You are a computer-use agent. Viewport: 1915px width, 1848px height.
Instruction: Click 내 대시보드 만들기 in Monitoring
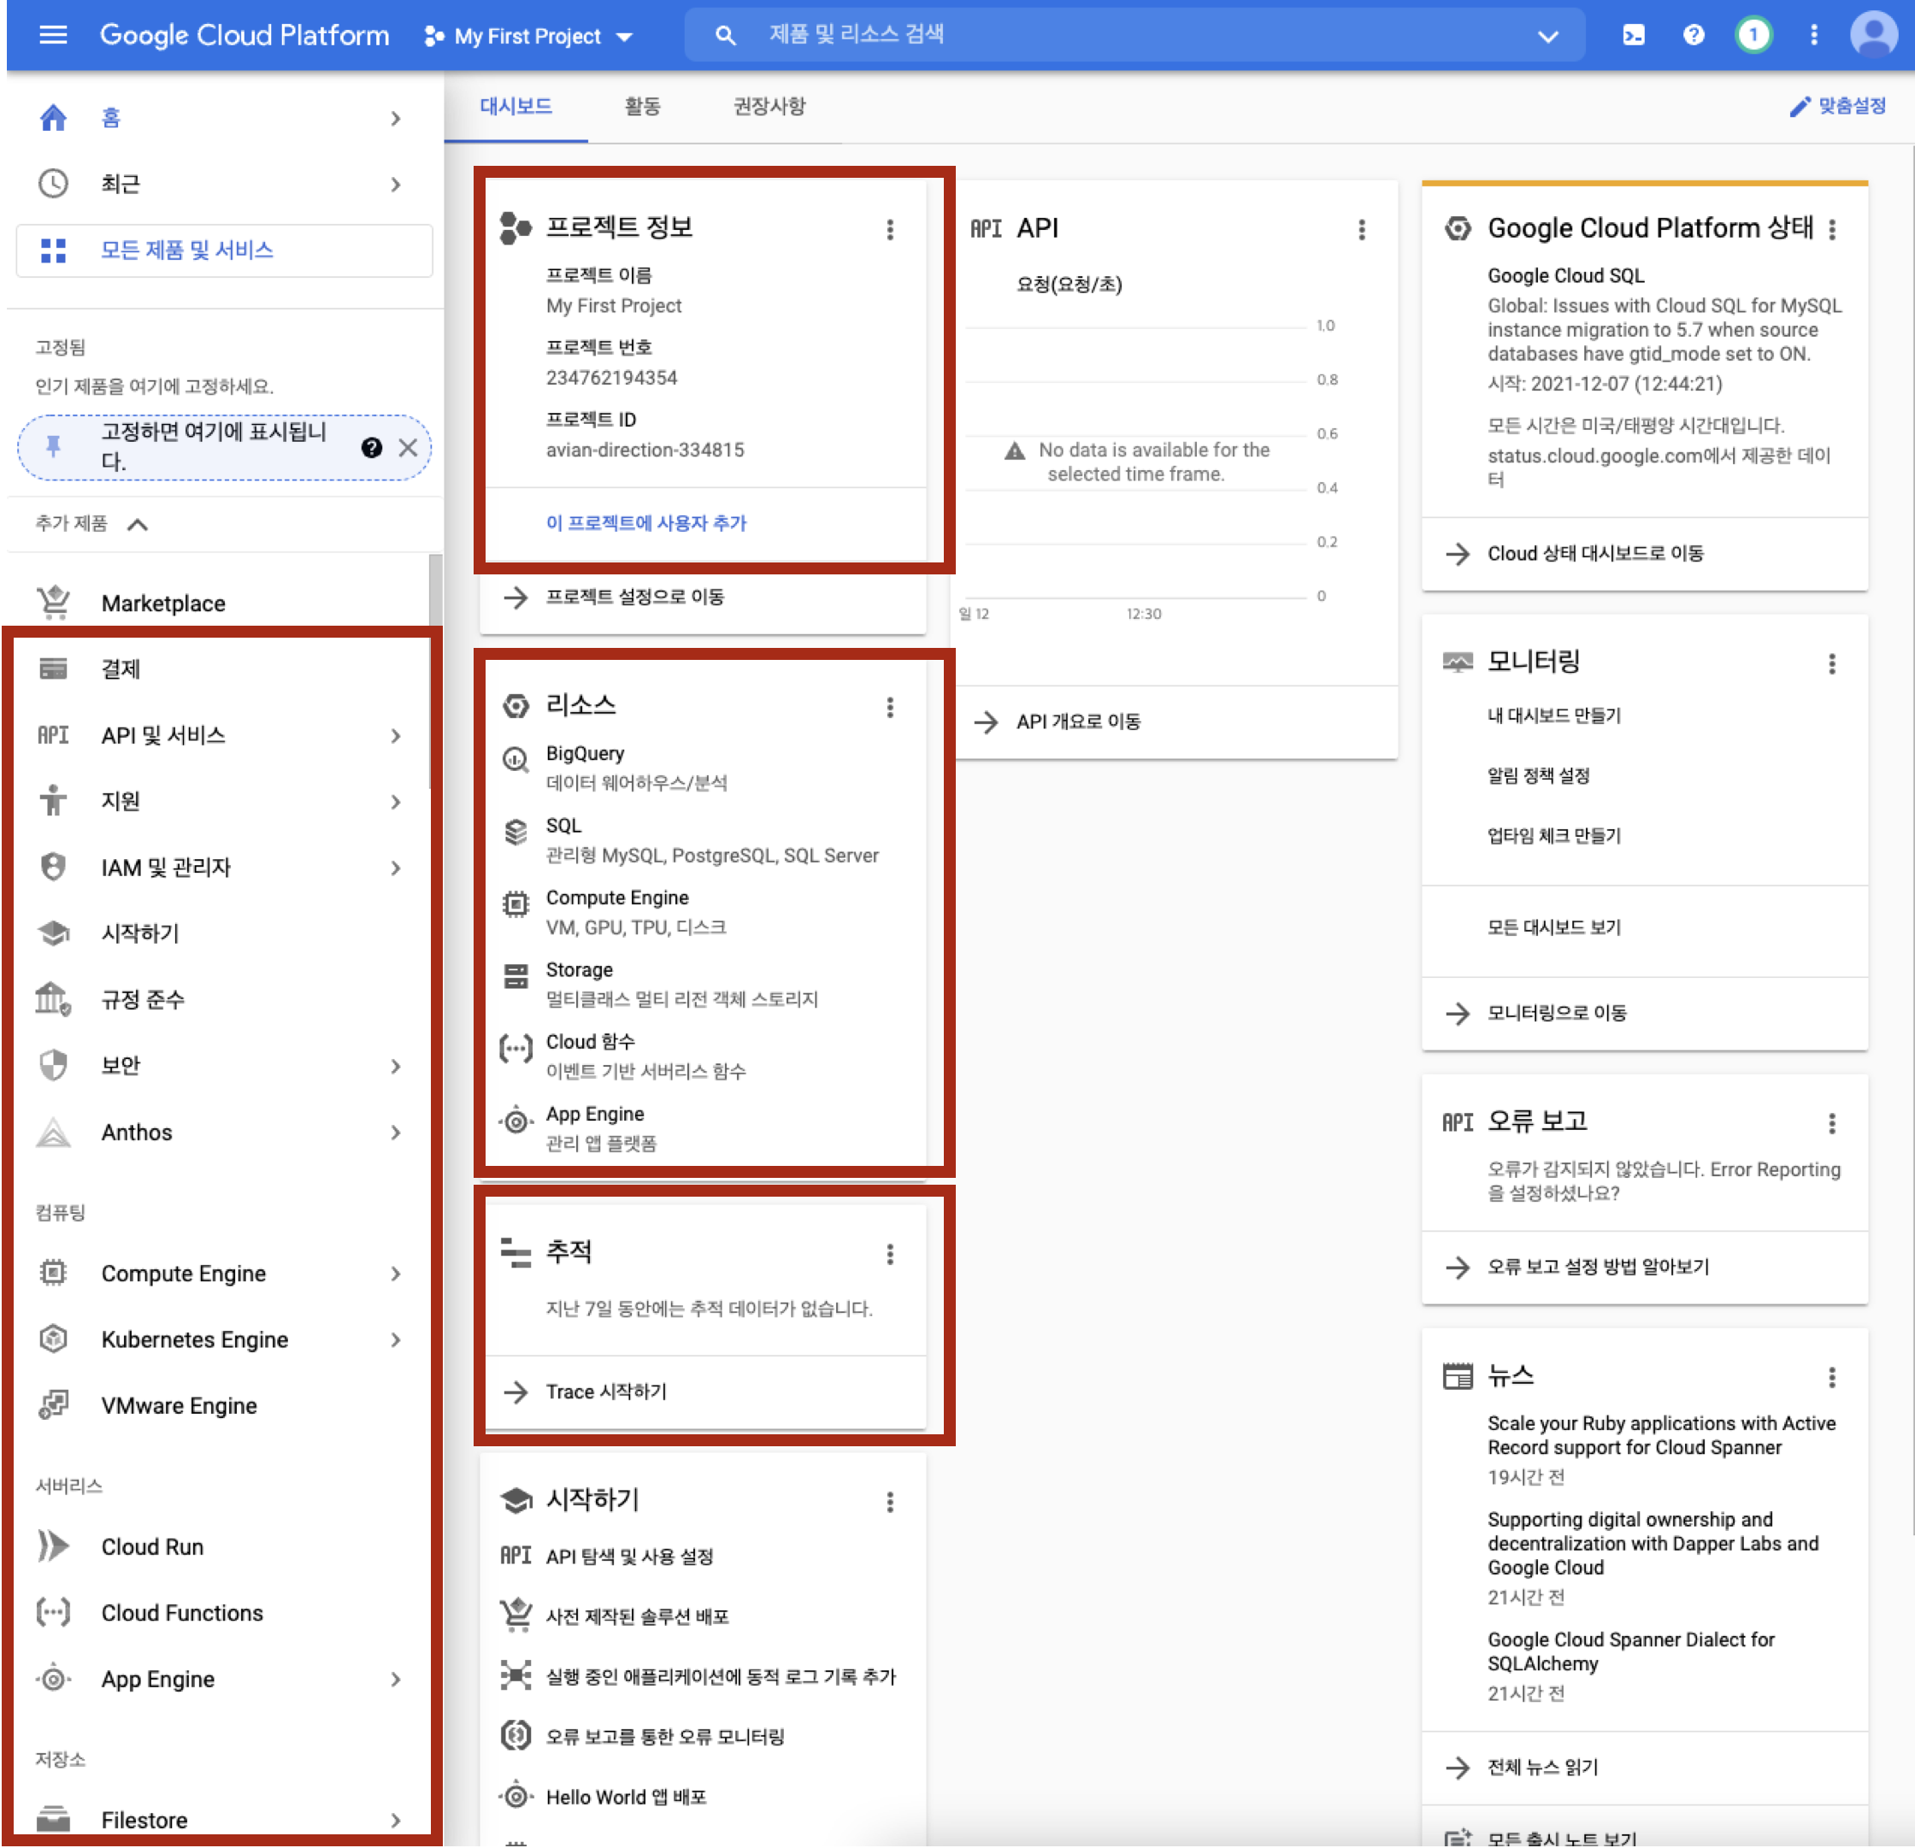coord(1553,715)
